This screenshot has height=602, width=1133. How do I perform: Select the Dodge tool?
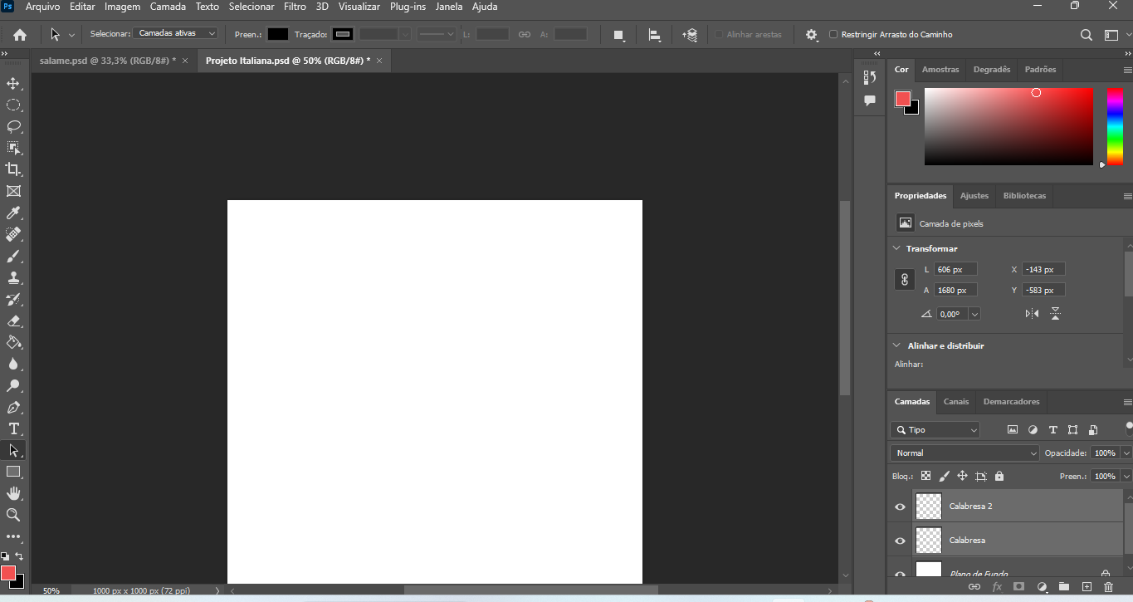point(13,385)
